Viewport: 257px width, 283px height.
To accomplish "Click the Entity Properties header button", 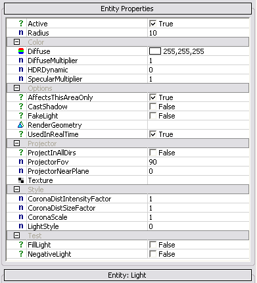I will tap(128, 9).
